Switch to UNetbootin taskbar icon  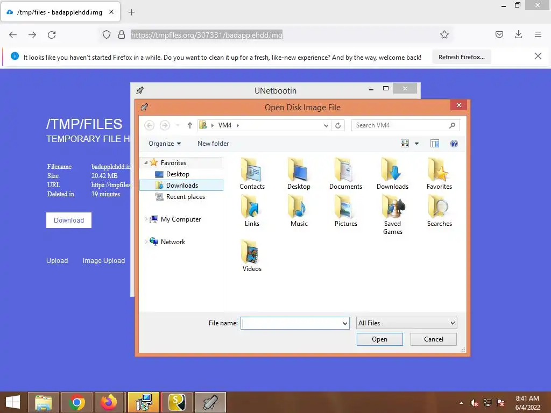[x=210, y=402]
